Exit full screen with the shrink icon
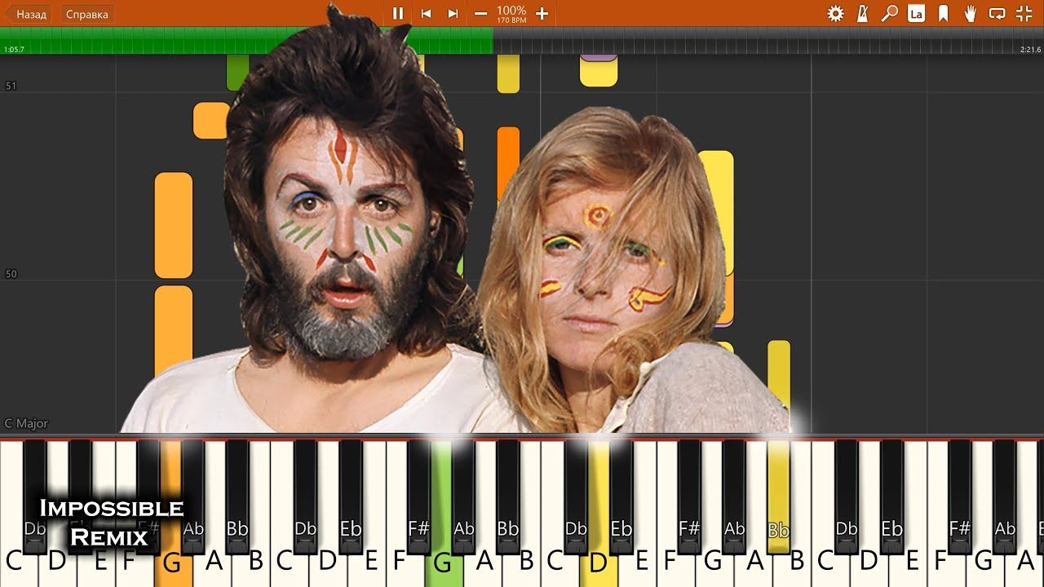This screenshot has height=587, width=1044. pyautogui.click(x=1024, y=13)
